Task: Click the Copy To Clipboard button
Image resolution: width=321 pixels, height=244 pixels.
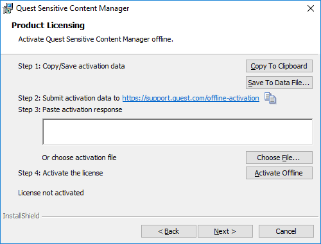Action: (x=279, y=66)
